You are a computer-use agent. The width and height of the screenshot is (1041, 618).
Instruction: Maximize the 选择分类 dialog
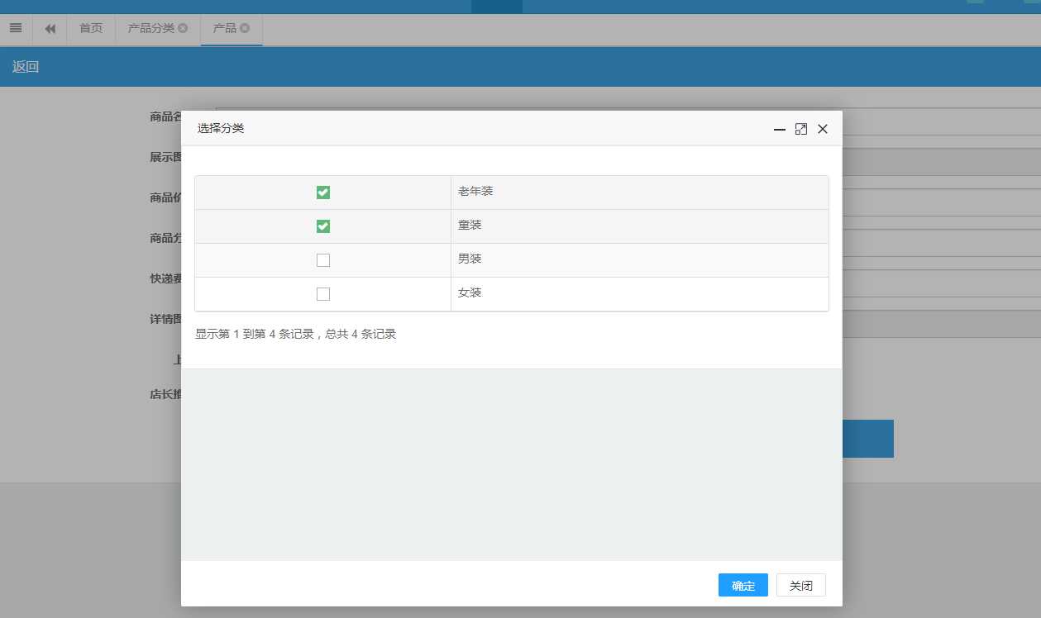(800, 129)
